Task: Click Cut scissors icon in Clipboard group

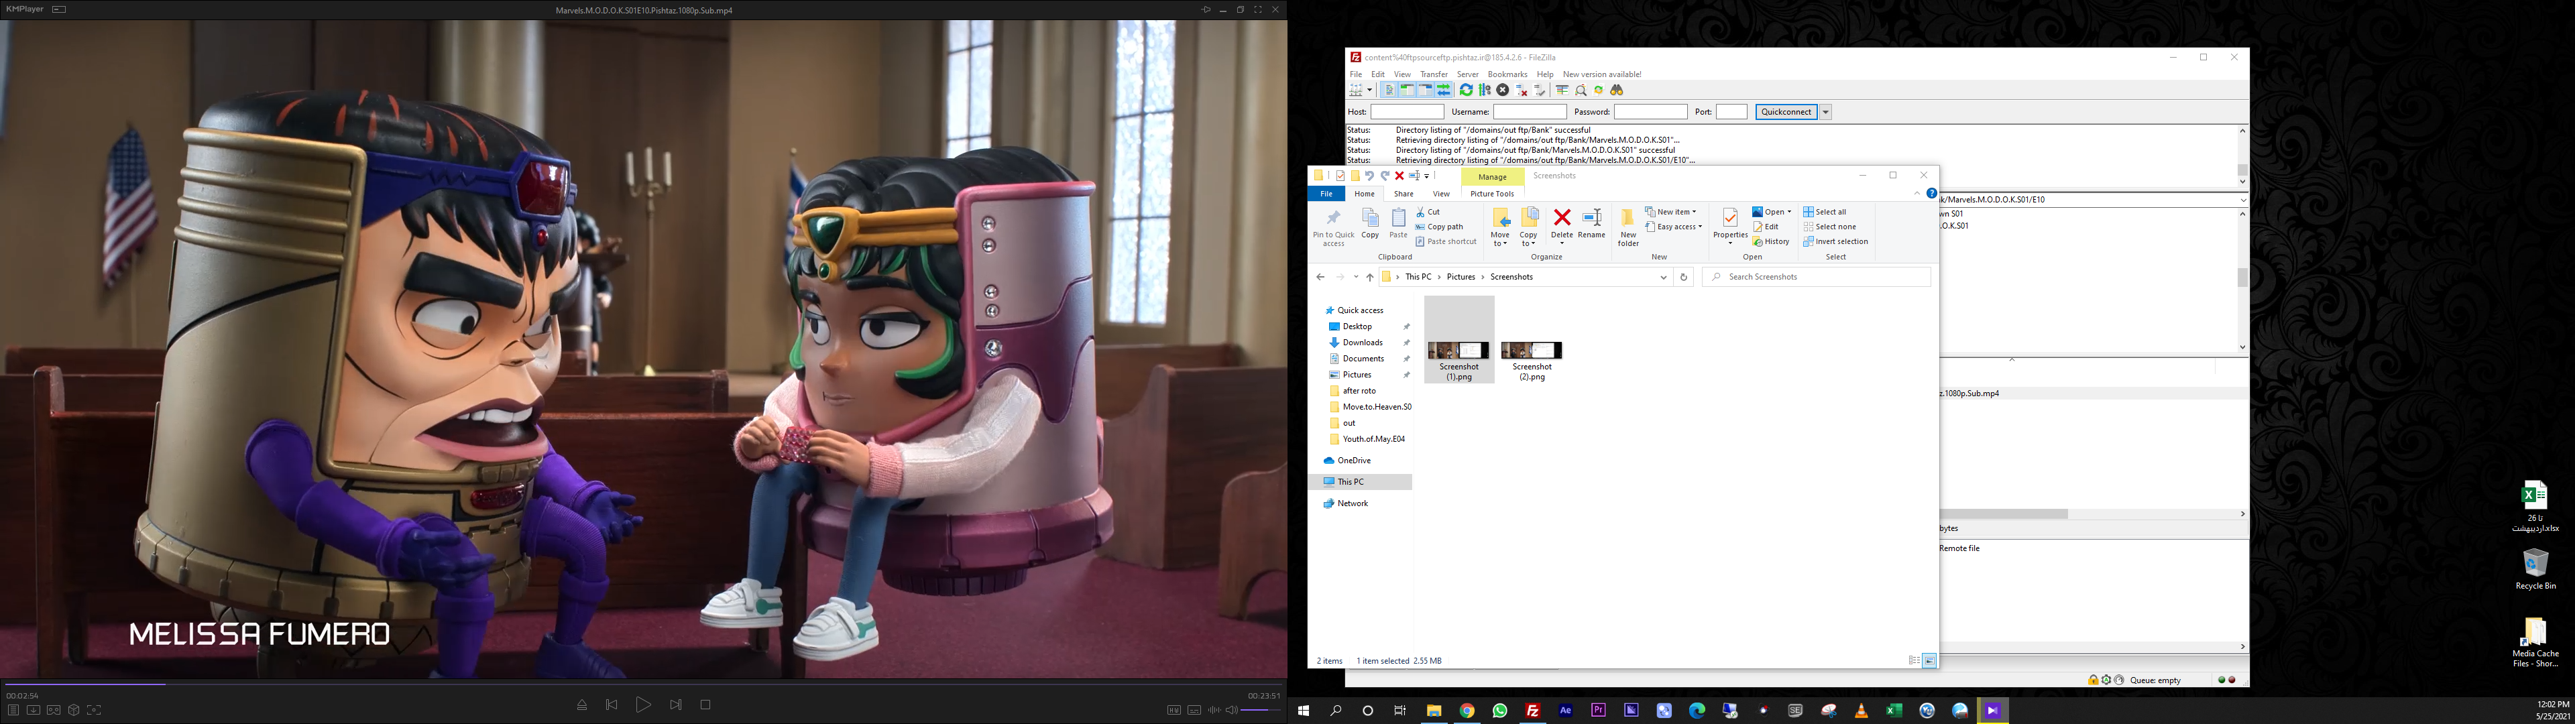Action: (1420, 212)
